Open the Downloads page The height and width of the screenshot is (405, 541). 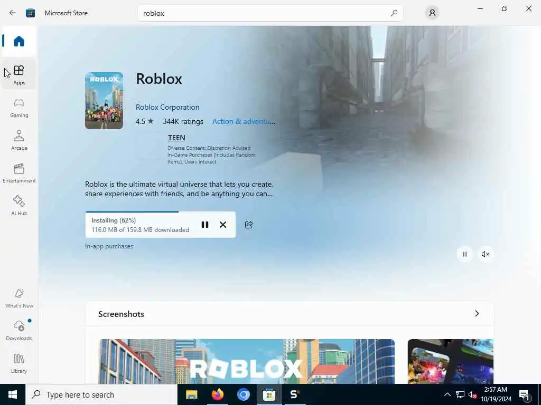click(x=19, y=331)
